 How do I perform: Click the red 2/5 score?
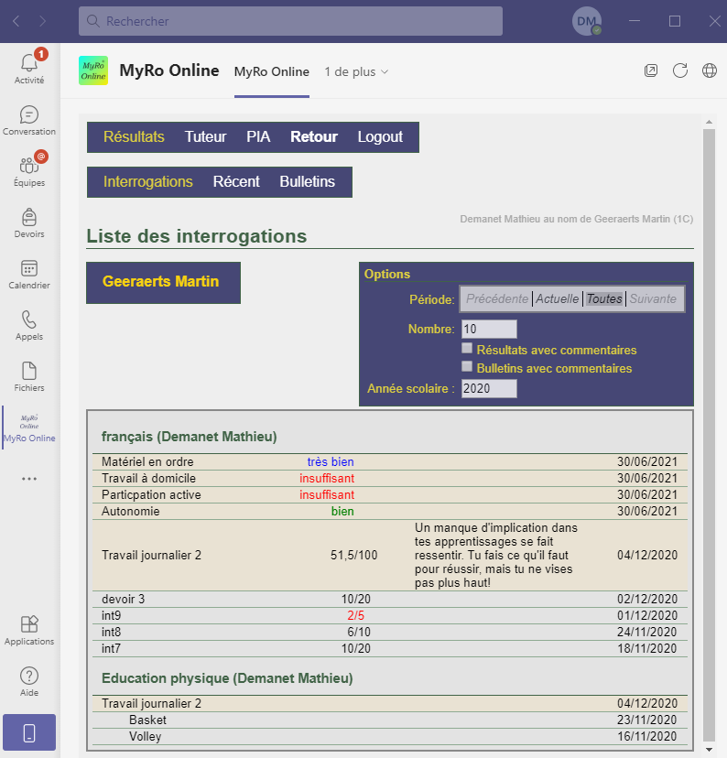[356, 615]
